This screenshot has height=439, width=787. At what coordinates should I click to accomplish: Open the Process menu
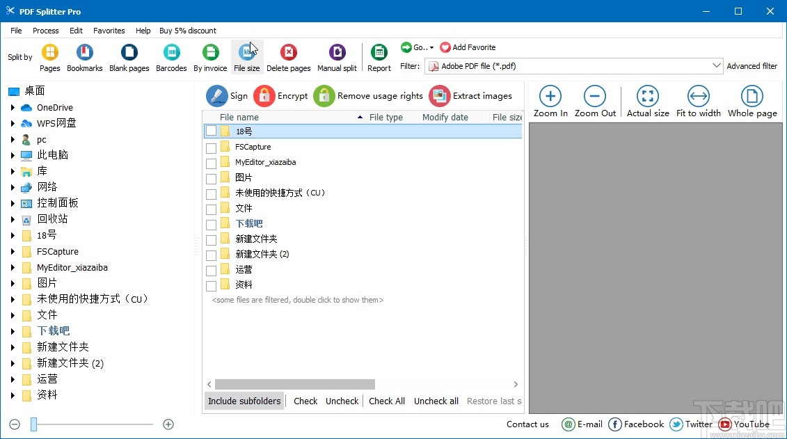[46, 31]
